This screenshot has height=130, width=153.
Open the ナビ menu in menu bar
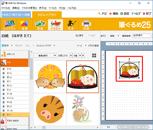coord(62,8)
